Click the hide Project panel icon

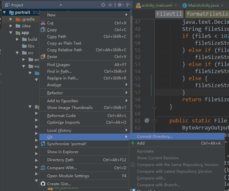(x=128, y=5)
